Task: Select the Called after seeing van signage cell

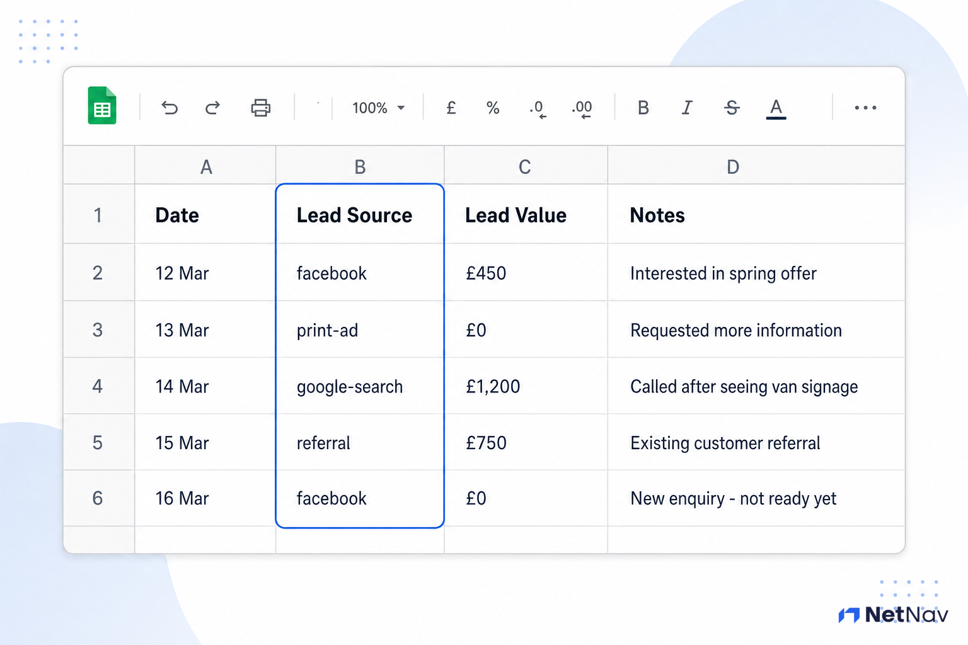Action: point(756,385)
